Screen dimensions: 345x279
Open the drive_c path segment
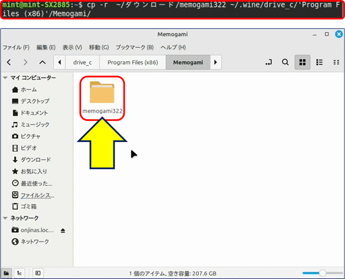82,62
